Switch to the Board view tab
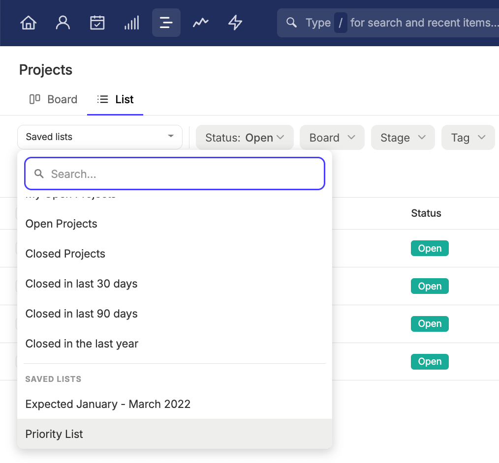499x463 pixels. tap(54, 99)
